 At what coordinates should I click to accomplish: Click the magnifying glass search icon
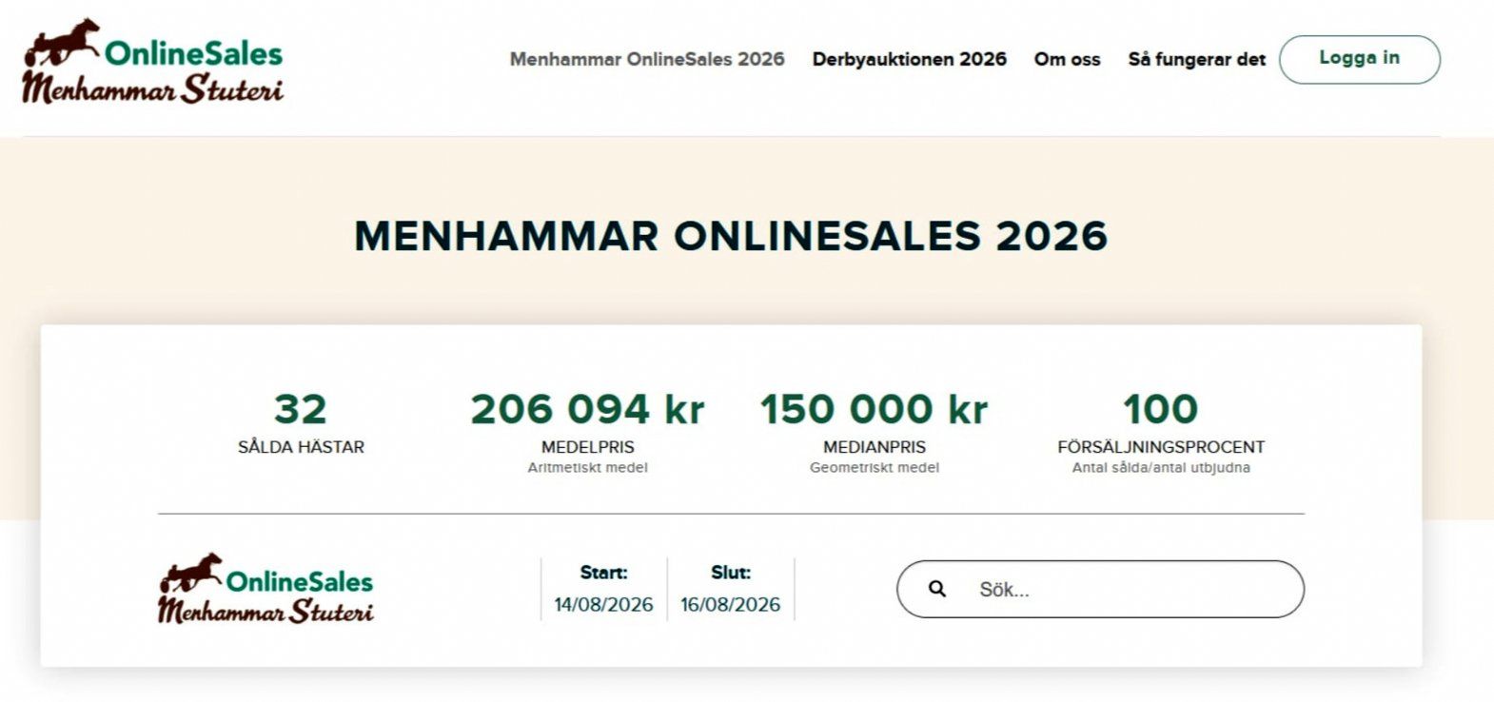pyautogui.click(x=937, y=589)
